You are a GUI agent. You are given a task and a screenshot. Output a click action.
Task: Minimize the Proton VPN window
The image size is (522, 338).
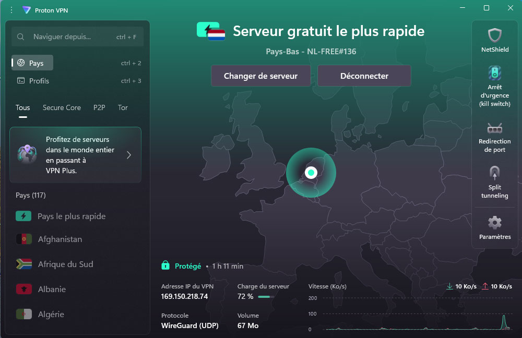pos(462,8)
